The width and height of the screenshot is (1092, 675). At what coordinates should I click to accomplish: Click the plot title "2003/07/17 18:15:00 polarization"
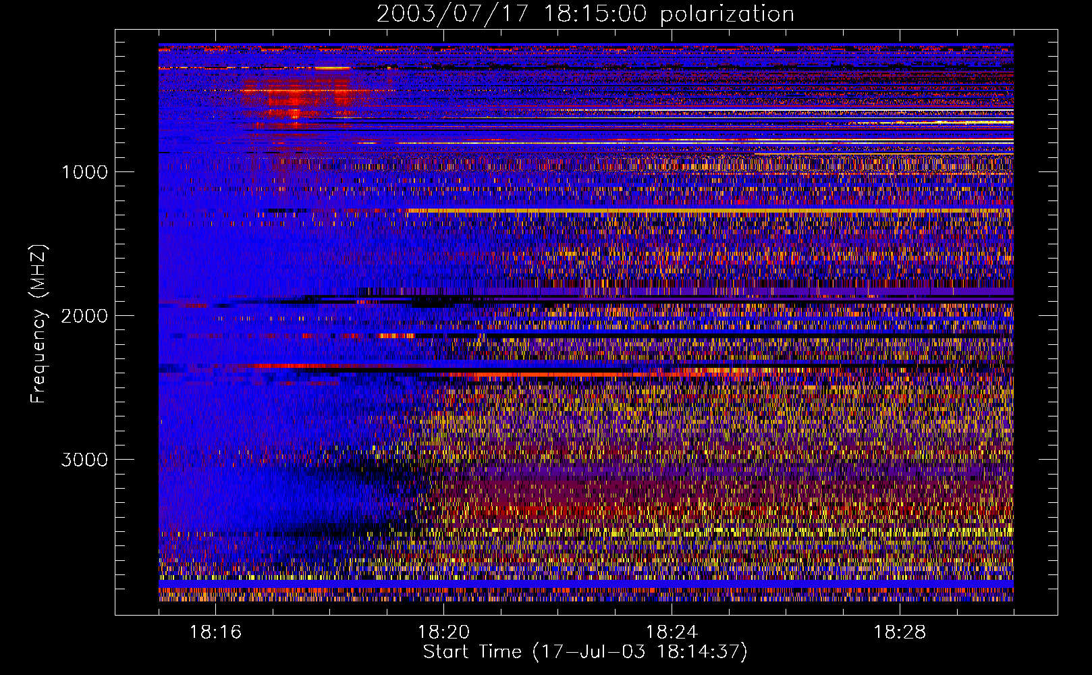585,14
